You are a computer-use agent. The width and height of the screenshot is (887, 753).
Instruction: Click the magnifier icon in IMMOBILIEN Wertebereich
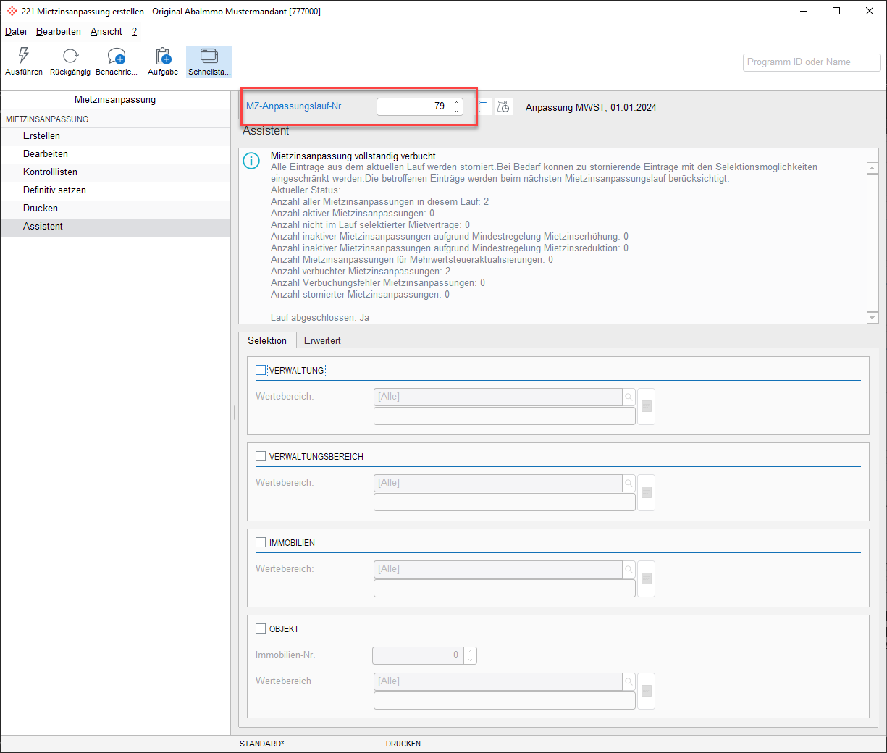click(x=629, y=569)
